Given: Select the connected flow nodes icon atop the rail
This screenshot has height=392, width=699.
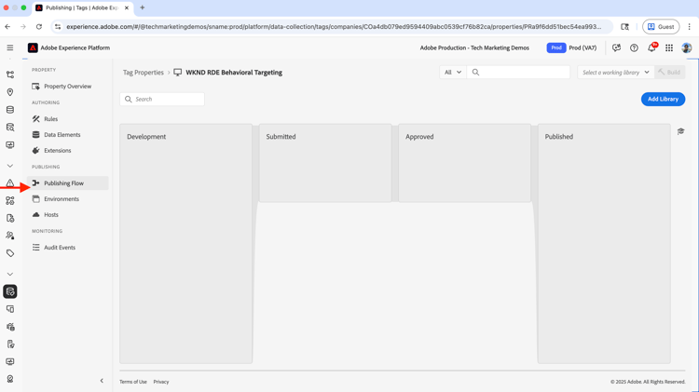Looking at the screenshot, I should point(10,74).
